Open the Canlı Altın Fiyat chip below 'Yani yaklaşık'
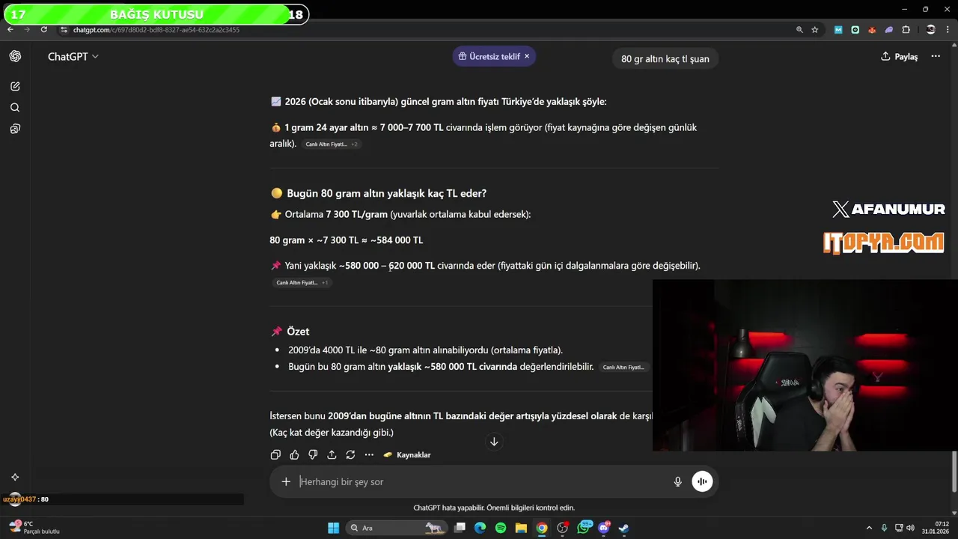This screenshot has width=958, height=539. 302,283
